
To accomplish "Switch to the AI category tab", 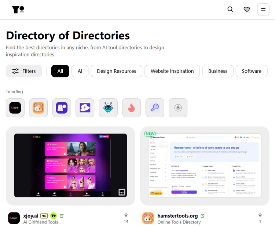I will (80, 71).
